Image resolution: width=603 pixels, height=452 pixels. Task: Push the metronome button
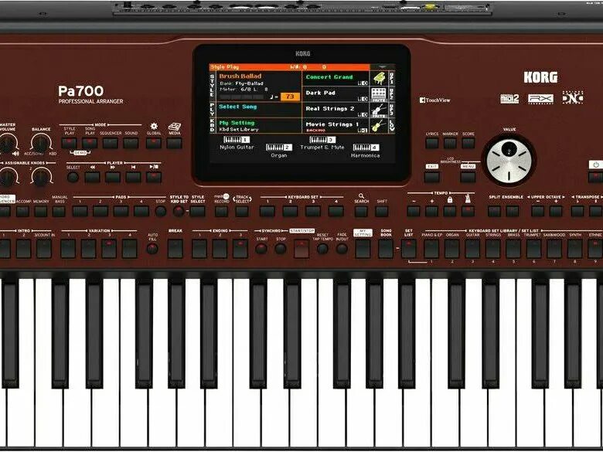468,212
